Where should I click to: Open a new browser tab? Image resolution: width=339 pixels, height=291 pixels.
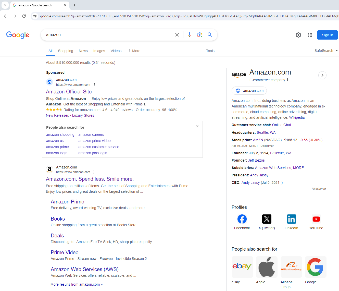tap(74, 5)
